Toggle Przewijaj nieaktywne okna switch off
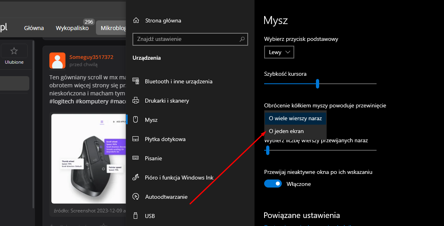 point(273,184)
